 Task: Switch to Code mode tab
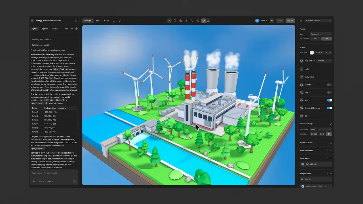click(106, 21)
